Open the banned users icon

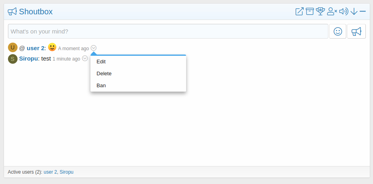[x=332, y=12]
